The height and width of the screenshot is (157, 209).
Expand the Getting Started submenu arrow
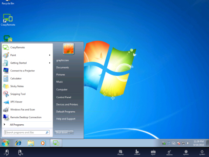click(x=50, y=63)
